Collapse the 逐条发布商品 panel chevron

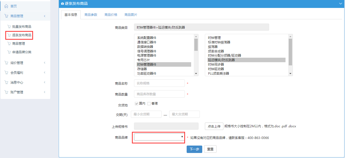tap(340, 3)
